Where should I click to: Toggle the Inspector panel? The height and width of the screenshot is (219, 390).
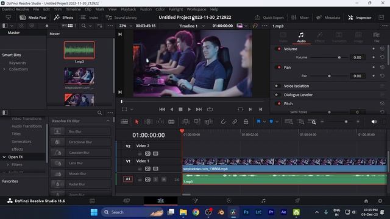(x=360, y=18)
